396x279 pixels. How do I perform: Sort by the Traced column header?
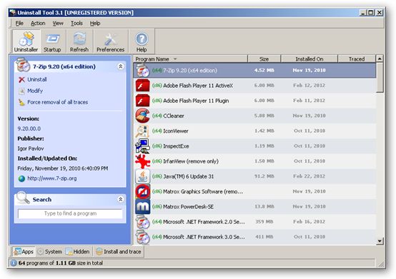tap(357, 59)
